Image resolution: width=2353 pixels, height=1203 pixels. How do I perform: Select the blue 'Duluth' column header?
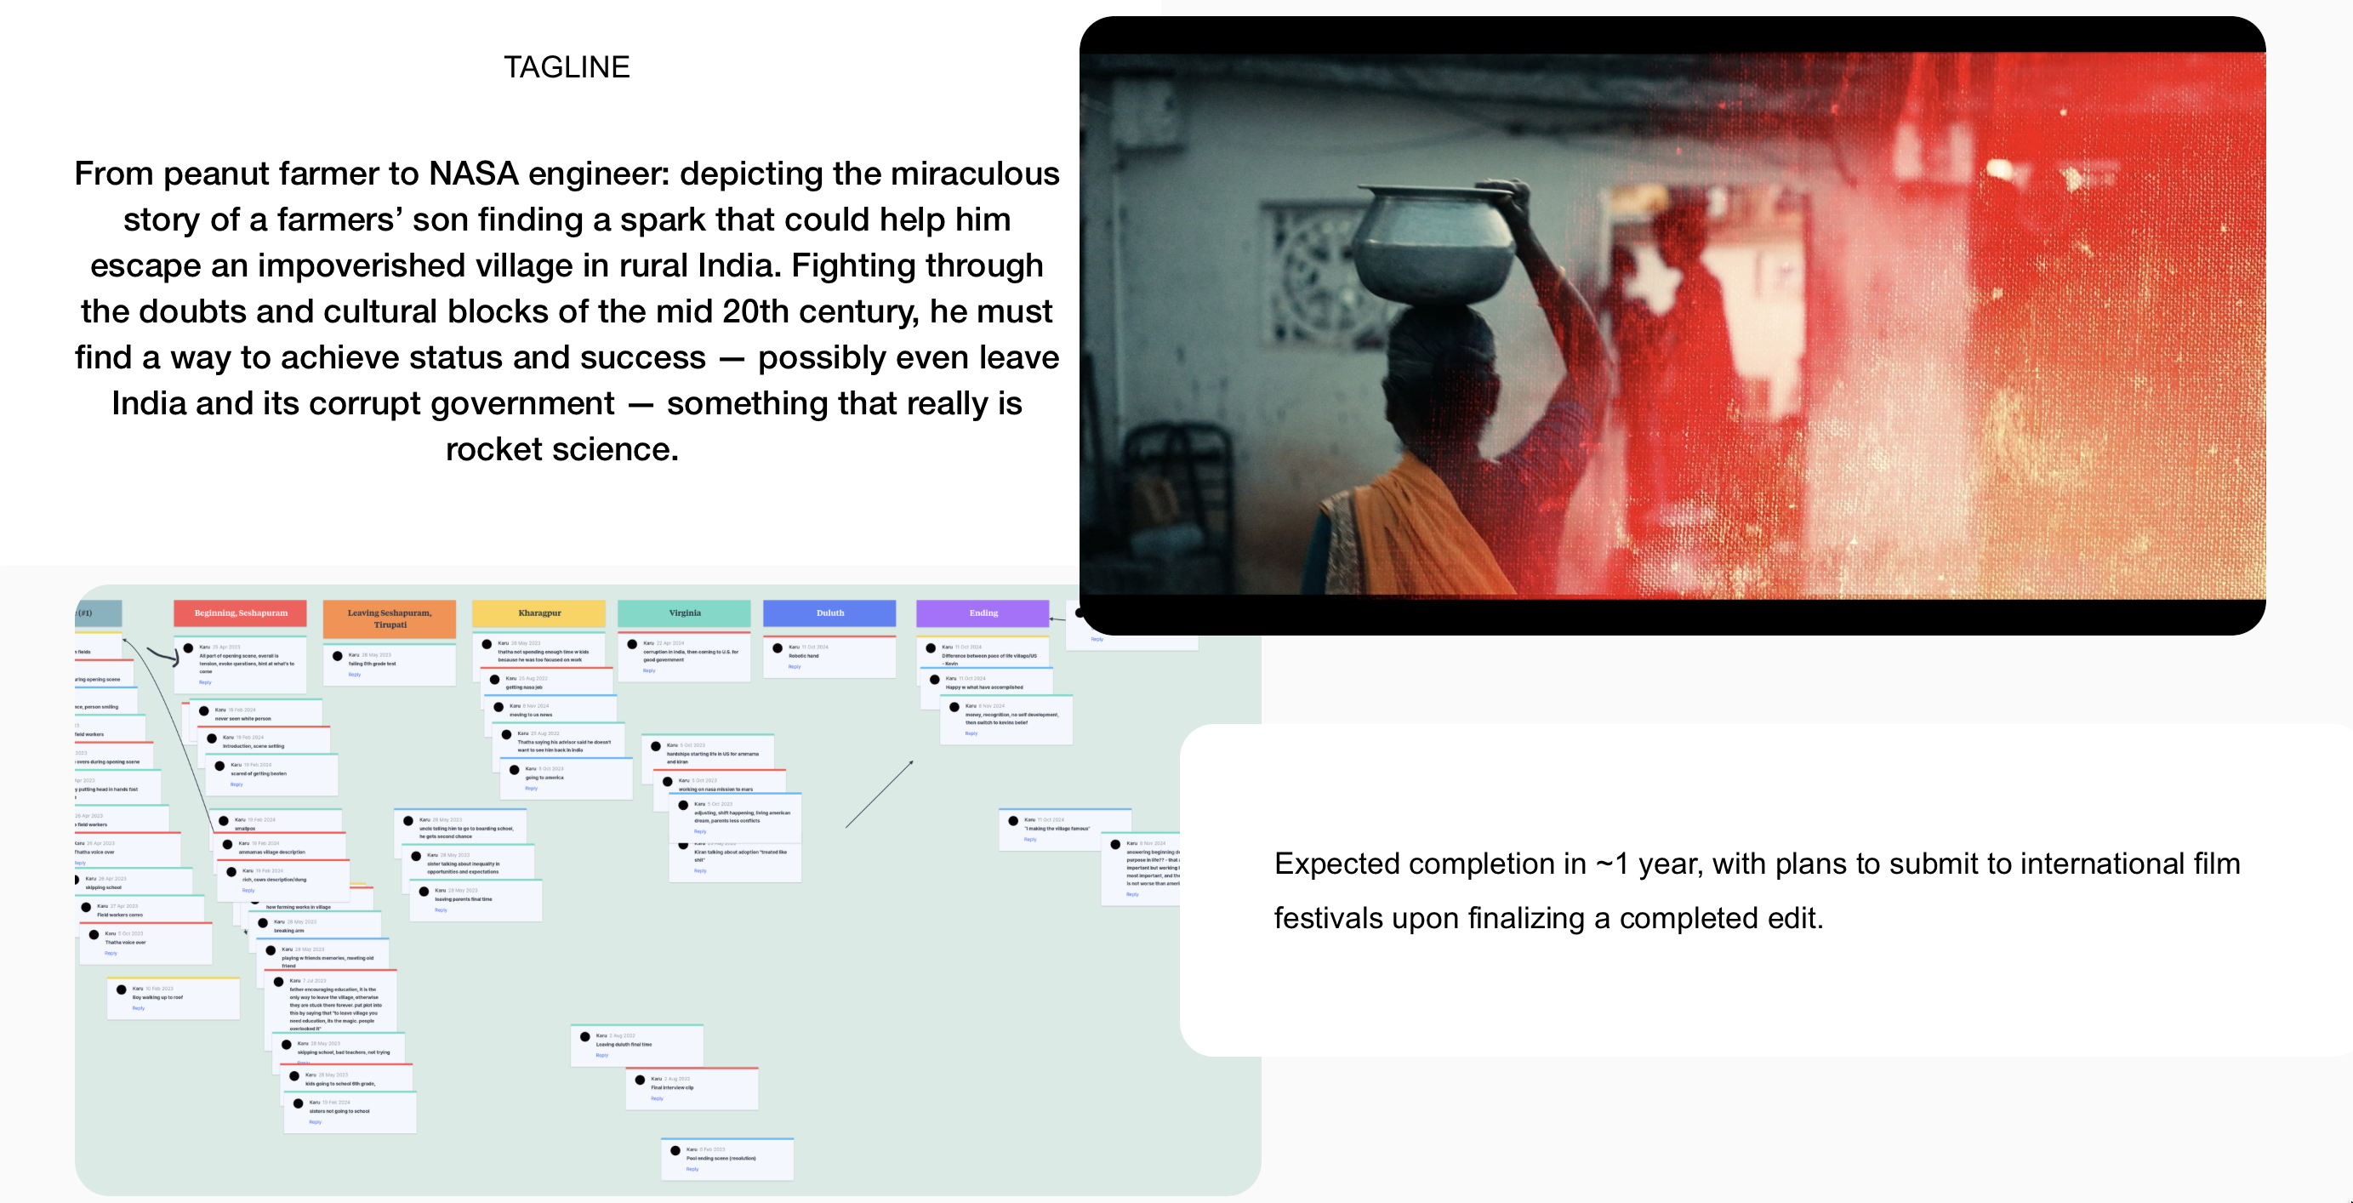[829, 613]
